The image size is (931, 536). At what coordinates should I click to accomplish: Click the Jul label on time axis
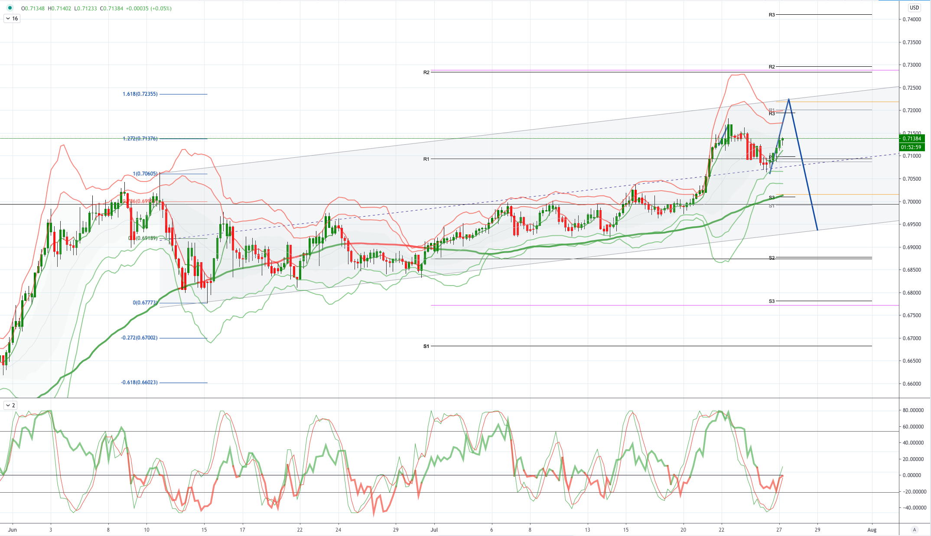click(x=434, y=530)
